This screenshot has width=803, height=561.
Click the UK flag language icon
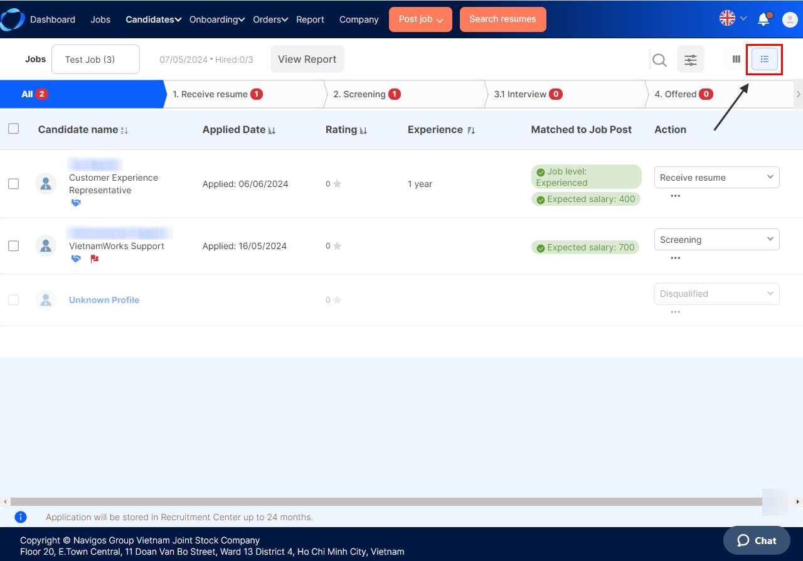coord(727,18)
